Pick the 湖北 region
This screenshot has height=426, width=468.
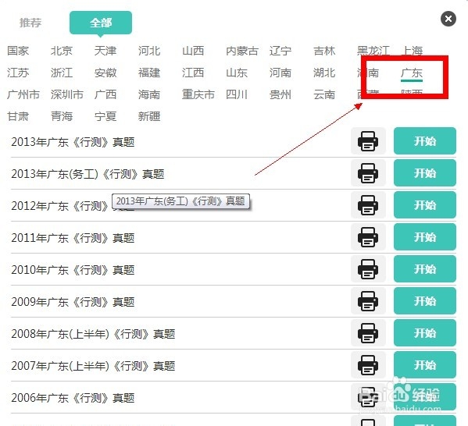point(324,73)
